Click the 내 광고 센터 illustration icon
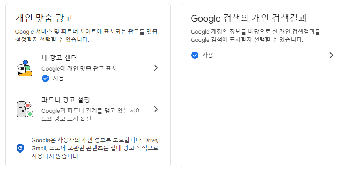Screen dimensions: 343x173 pyautogui.click(x=24, y=68)
